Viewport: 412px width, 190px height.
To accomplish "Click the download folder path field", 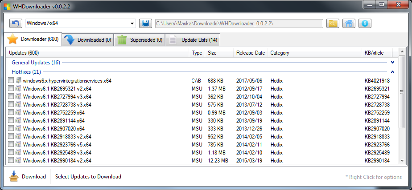I will pyautogui.click(x=239, y=23).
